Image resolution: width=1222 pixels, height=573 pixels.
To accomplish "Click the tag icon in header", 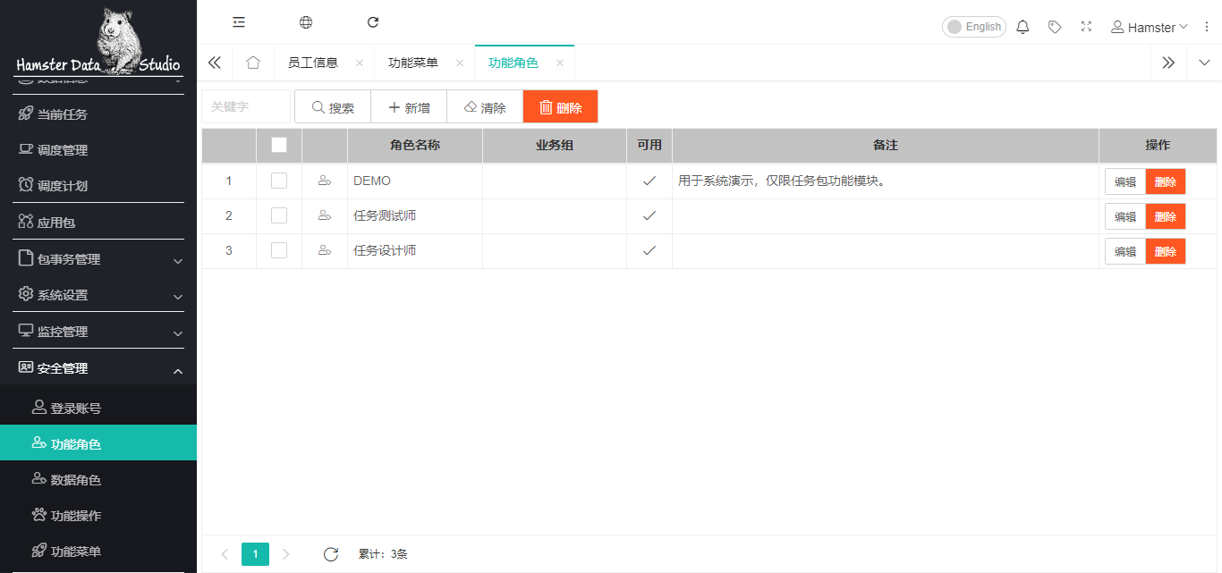I will [x=1055, y=27].
